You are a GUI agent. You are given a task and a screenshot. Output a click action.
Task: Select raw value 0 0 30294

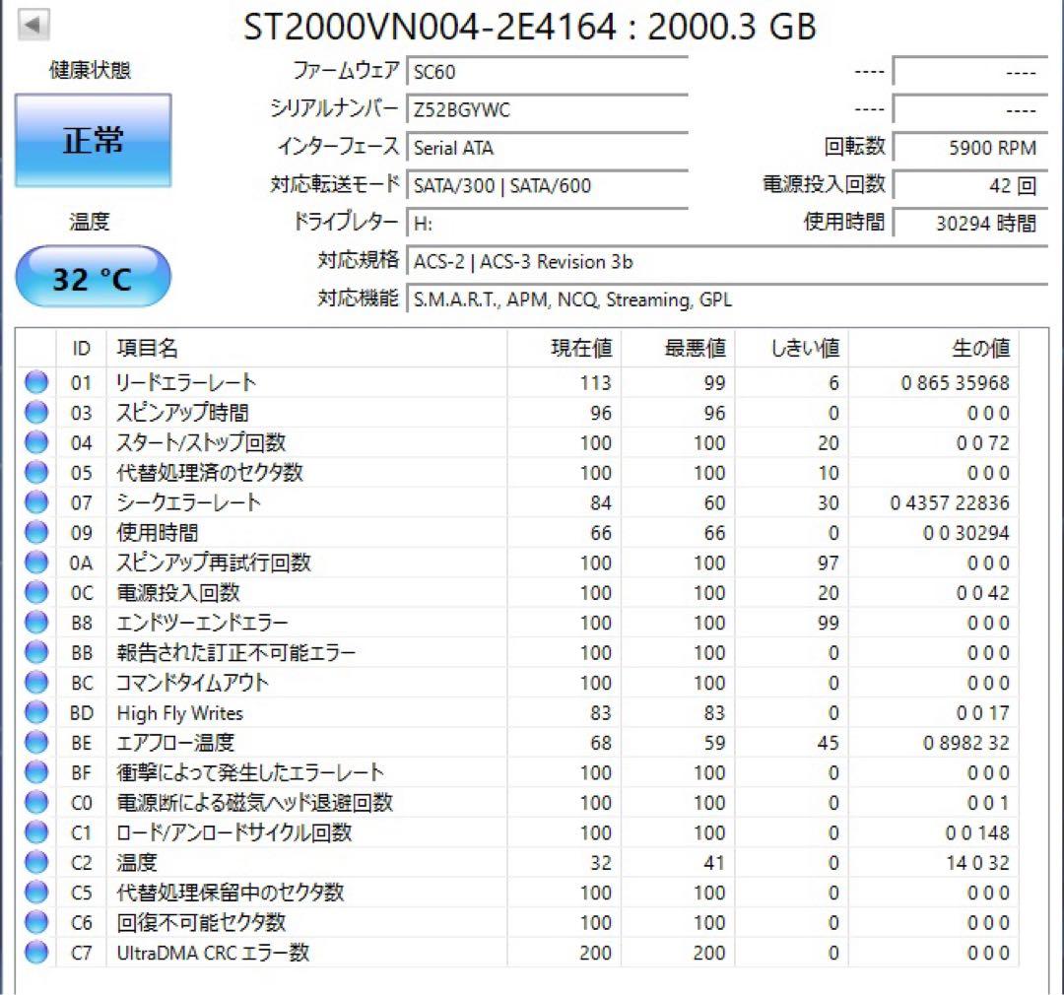[965, 533]
